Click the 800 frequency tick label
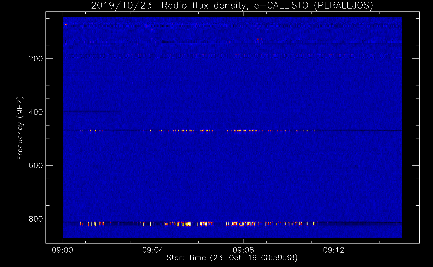This screenshot has width=433, height=267. [x=36, y=219]
